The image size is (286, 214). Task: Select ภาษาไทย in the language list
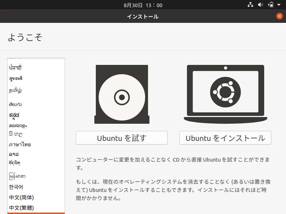(x=36, y=144)
